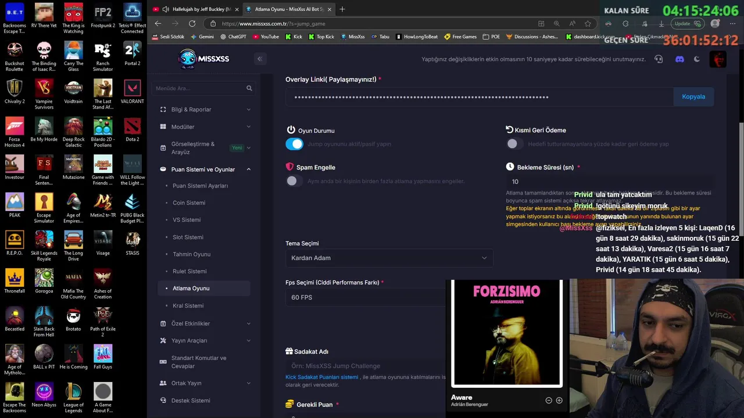Expand the Modüller sidebar section
Screen dimensions: 744x418
click(205, 127)
